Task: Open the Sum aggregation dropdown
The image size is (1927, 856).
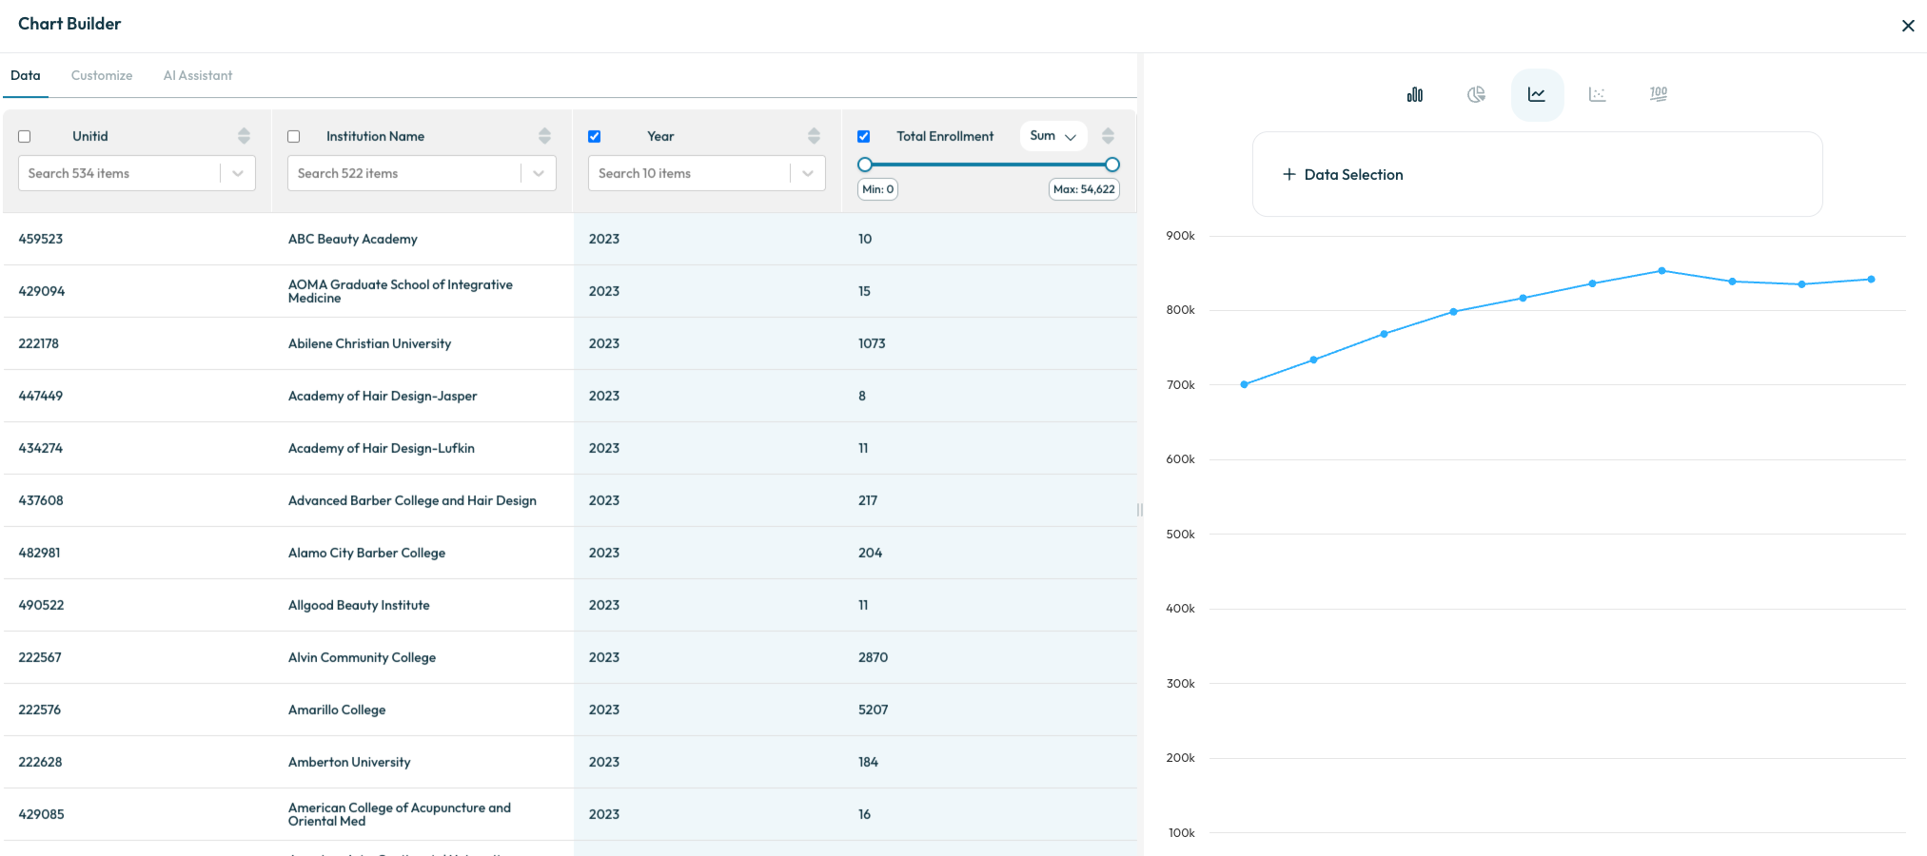Action: 1053,136
